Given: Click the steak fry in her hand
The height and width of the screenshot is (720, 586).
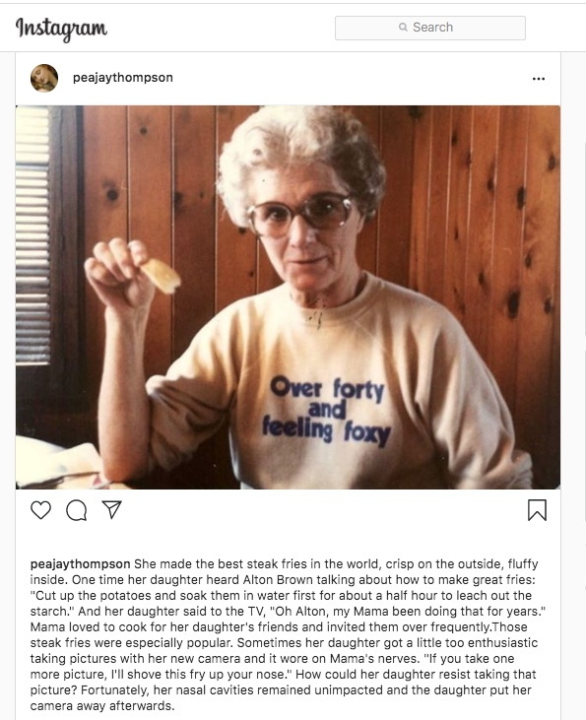Looking at the screenshot, I should pos(161,276).
